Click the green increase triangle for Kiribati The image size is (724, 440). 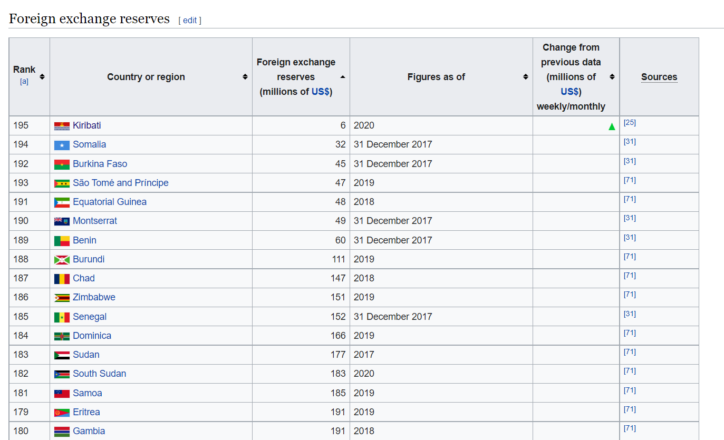(612, 126)
